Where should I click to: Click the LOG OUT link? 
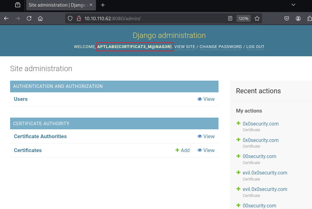(255, 47)
